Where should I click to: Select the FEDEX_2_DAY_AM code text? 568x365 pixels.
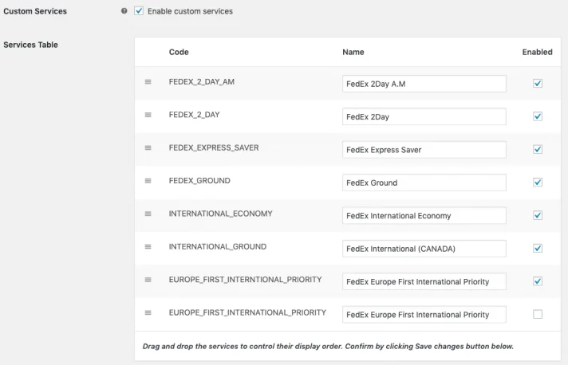click(x=201, y=82)
